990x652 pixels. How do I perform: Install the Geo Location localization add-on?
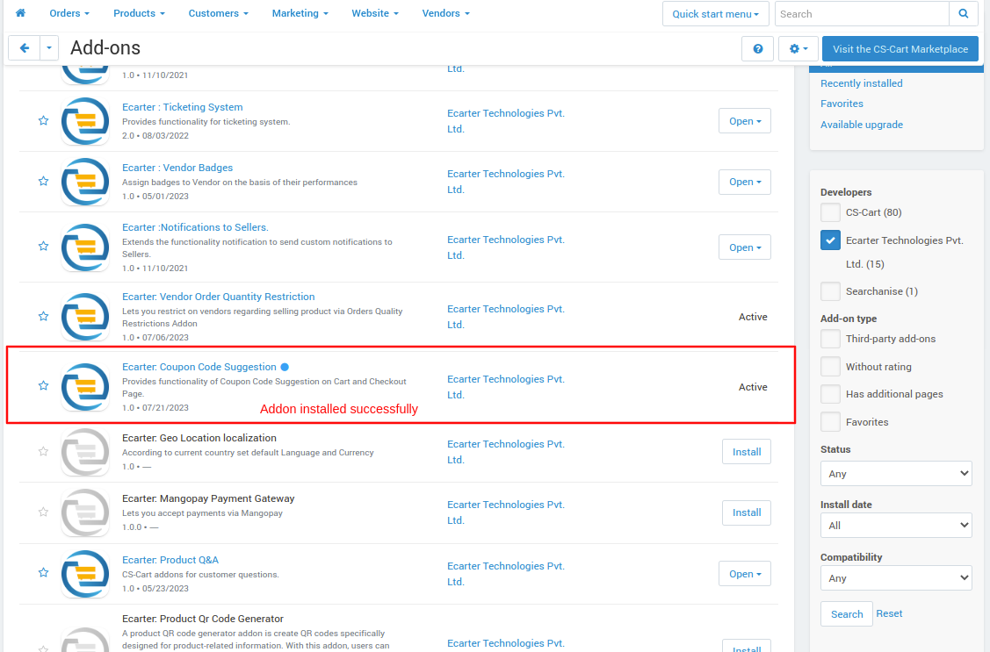(747, 451)
